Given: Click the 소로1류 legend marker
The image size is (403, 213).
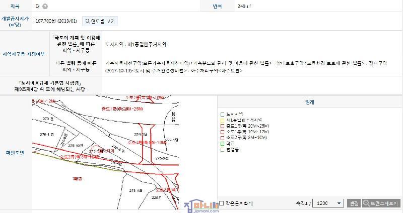Looking at the screenshot, I should click(222, 132).
